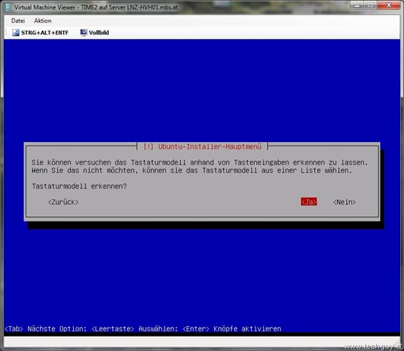
Task: Click the blue console area above the dialog
Action: [202, 90]
